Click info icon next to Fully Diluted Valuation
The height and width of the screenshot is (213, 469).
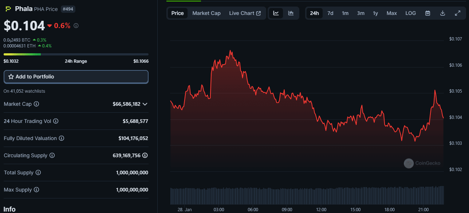[x=62, y=138]
